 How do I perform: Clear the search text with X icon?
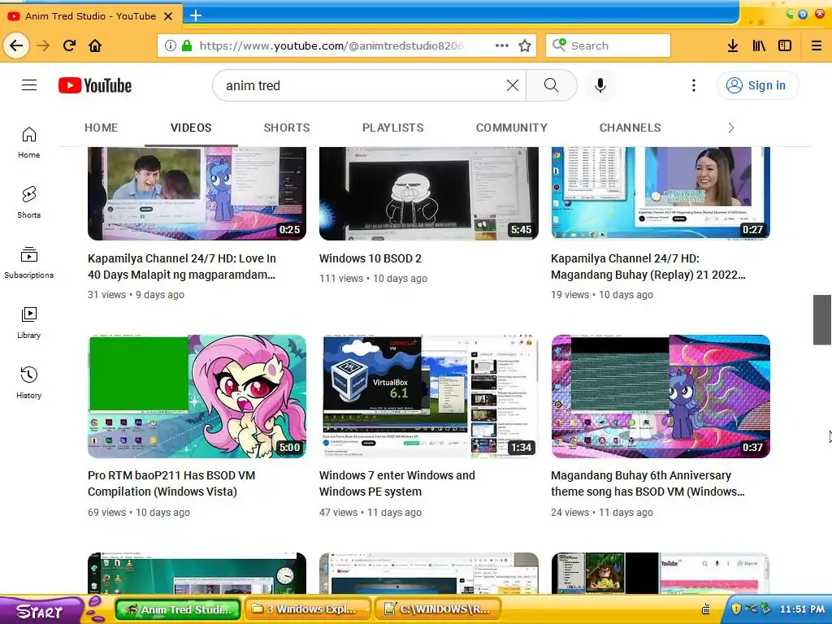point(512,85)
